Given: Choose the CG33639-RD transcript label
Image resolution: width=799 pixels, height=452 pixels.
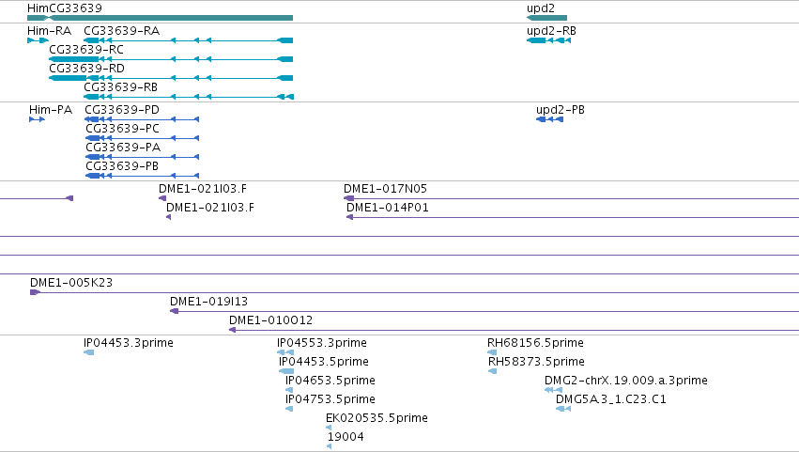Looking at the screenshot, I should tap(86, 69).
